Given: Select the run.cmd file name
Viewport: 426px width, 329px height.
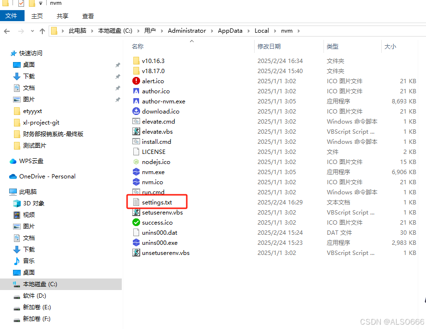Looking at the screenshot, I should pyautogui.click(x=153, y=192).
